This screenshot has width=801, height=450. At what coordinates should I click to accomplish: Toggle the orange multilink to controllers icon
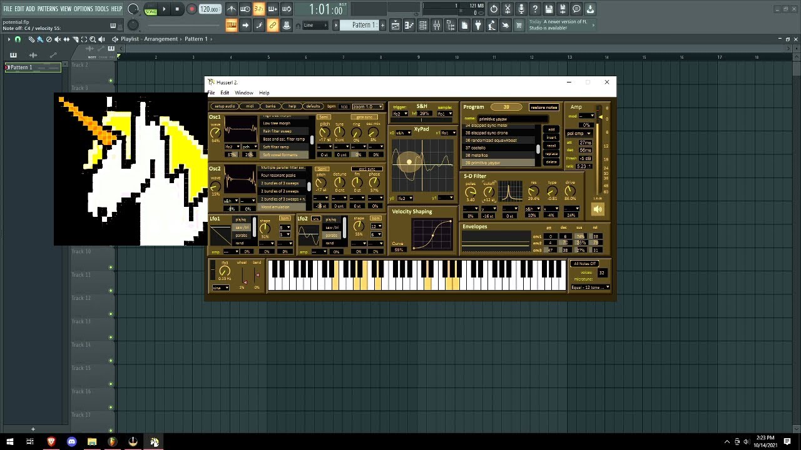click(x=273, y=26)
